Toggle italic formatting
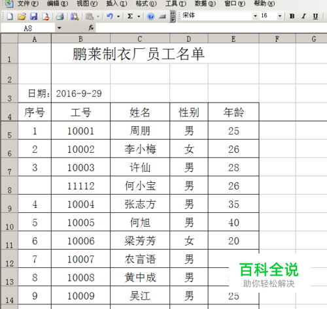The image size is (327, 309). [x=303, y=16]
